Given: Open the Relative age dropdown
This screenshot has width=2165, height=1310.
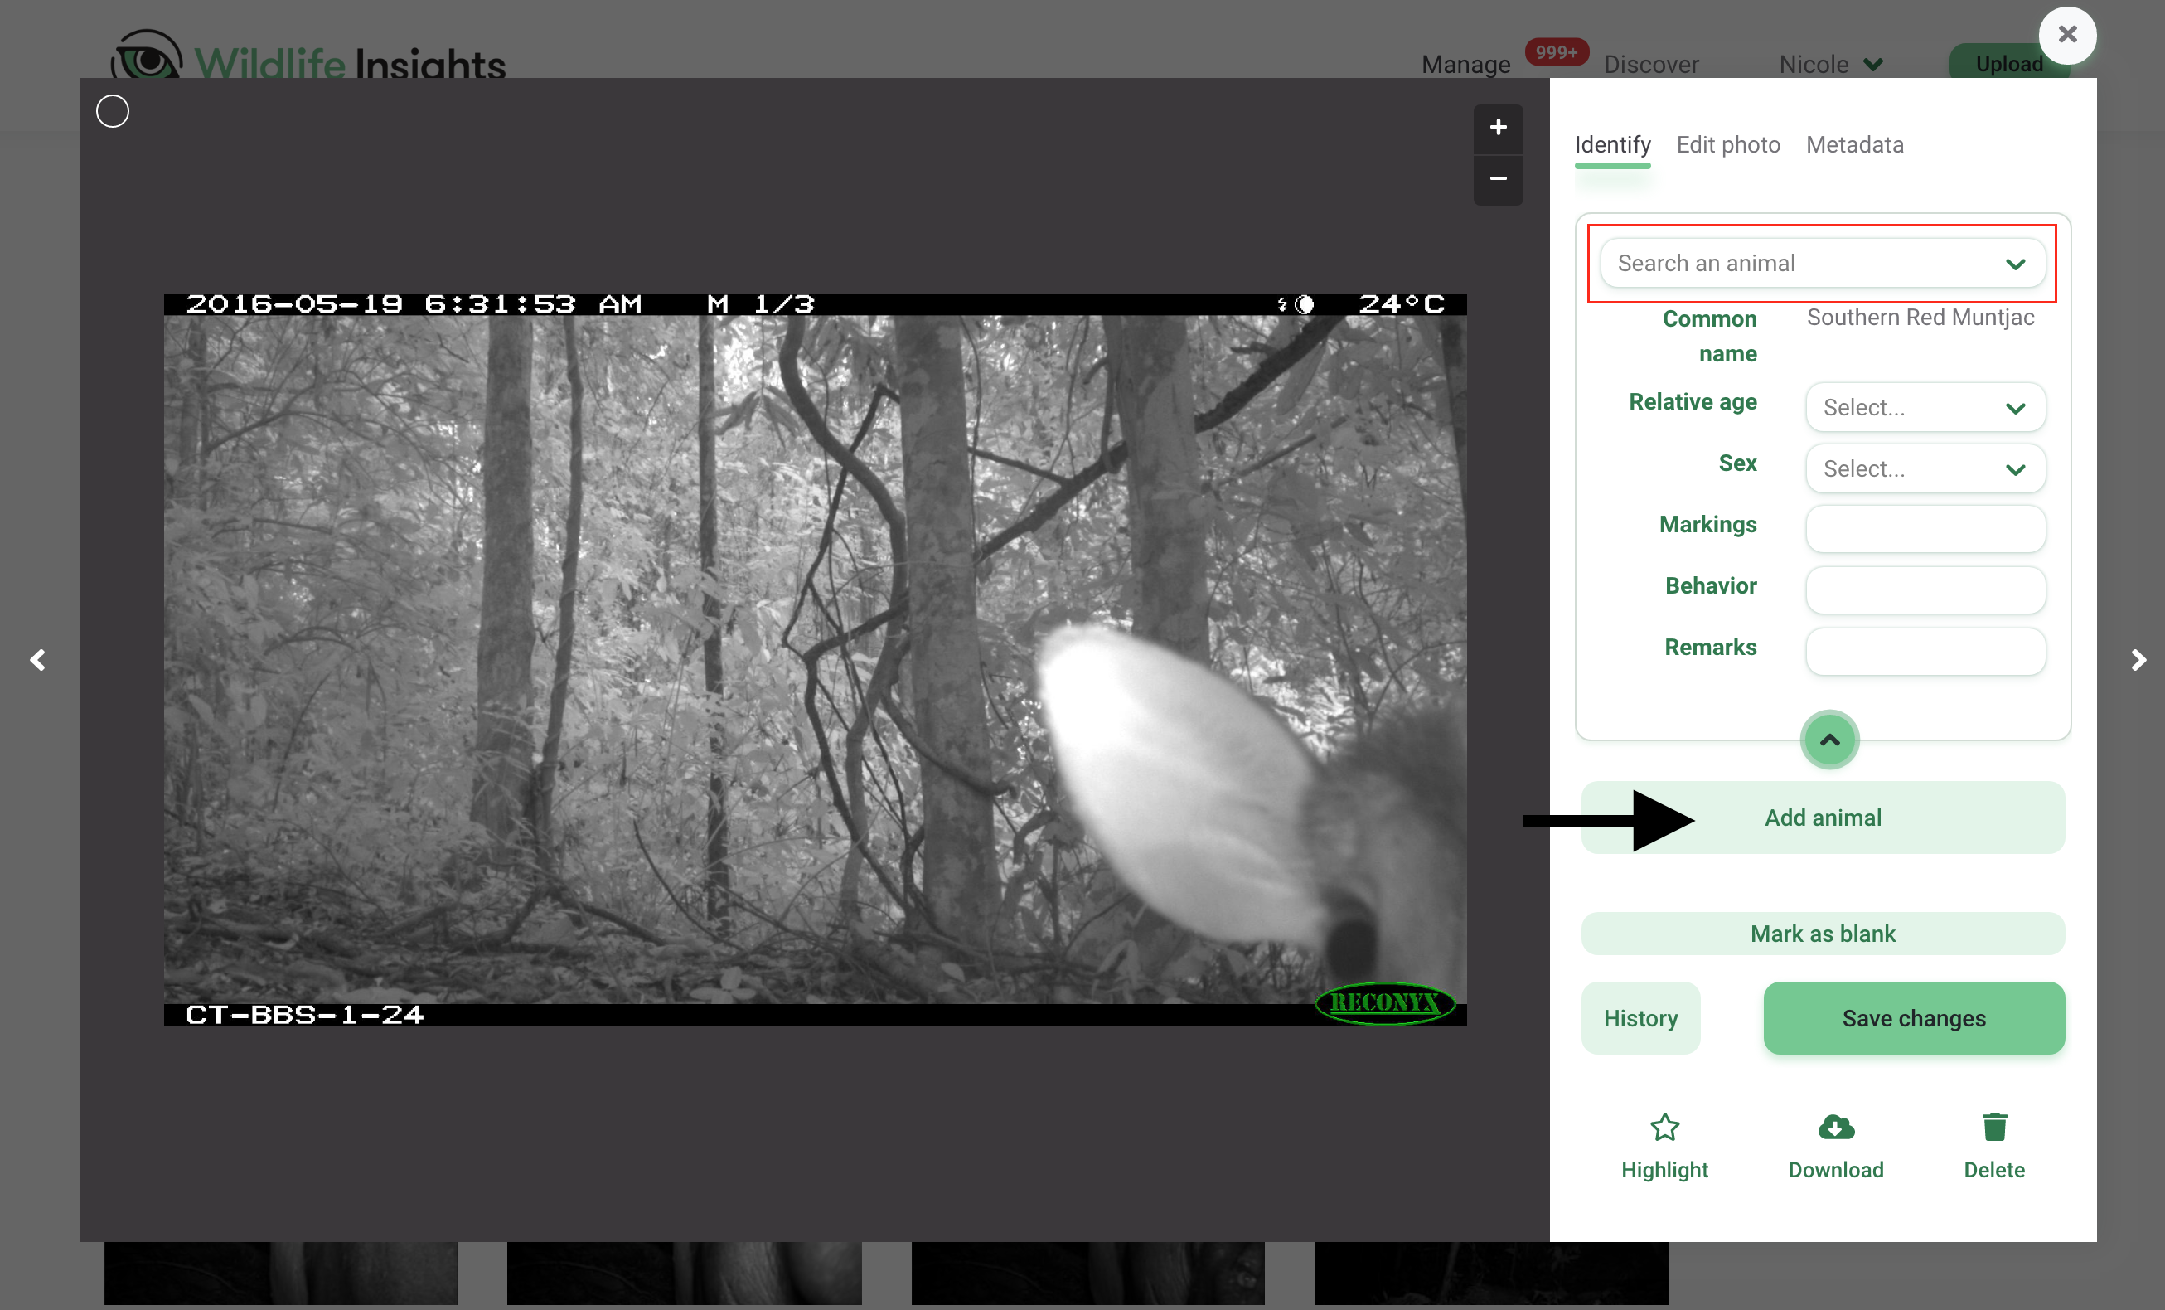Looking at the screenshot, I should pos(1925,407).
